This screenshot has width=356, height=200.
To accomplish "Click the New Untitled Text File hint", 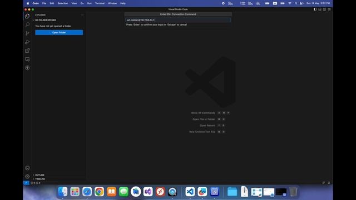I will (x=202, y=132).
